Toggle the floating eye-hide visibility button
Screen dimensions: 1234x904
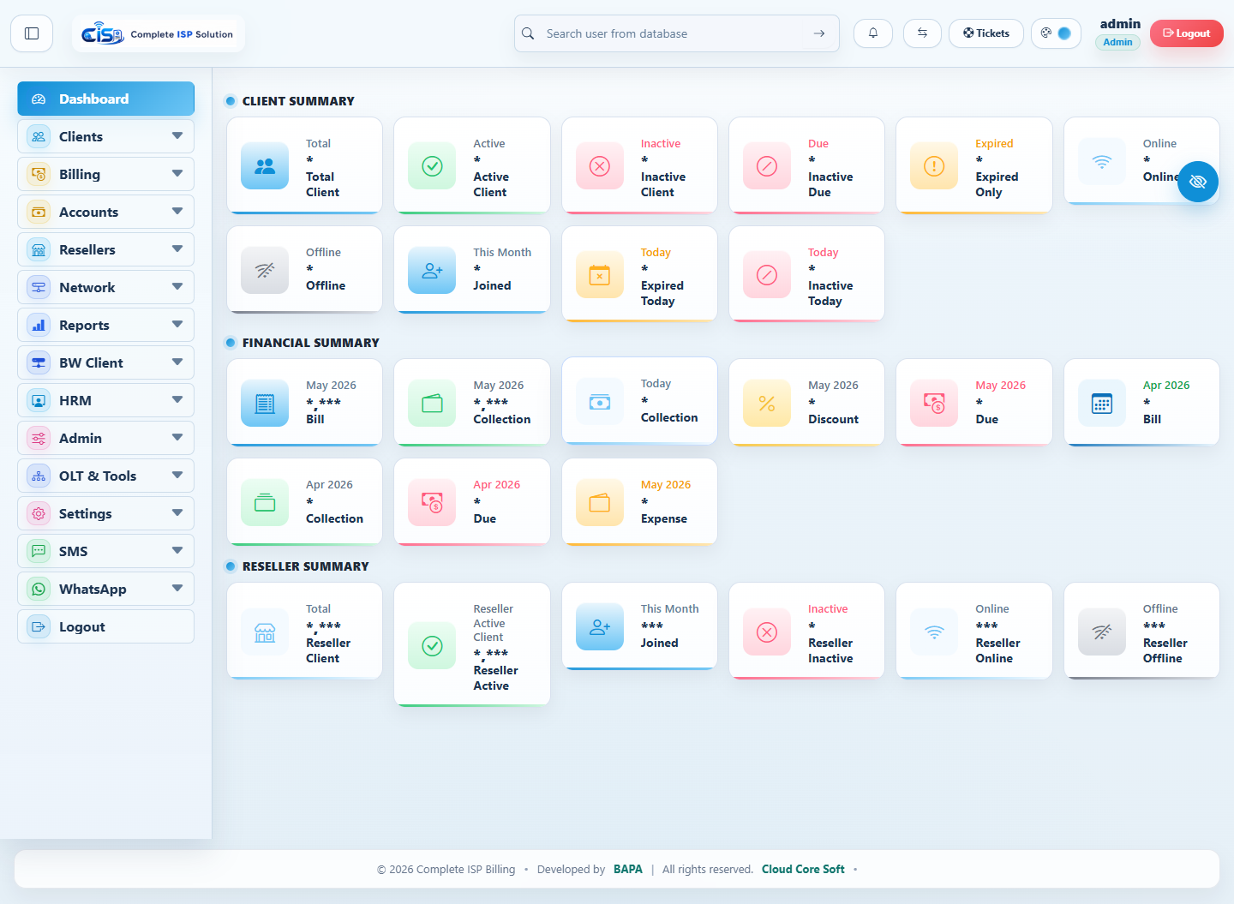[x=1198, y=182]
